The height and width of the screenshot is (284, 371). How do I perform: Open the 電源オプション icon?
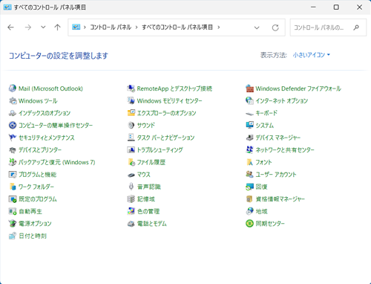(x=13, y=224)
